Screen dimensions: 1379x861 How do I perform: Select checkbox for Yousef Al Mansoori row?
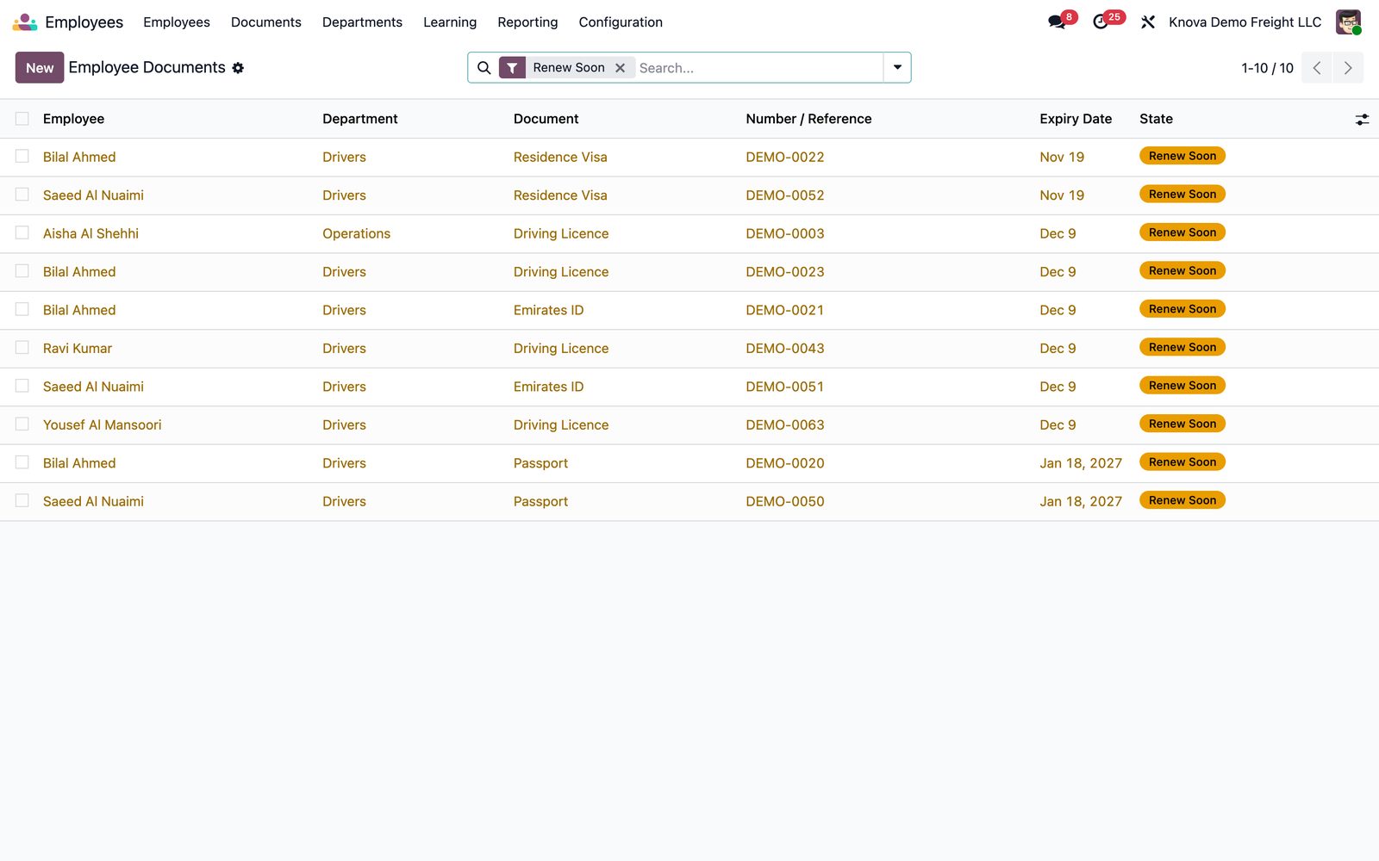[22, 424]
